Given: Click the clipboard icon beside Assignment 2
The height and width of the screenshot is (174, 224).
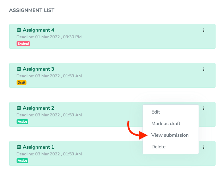Looking at the screenshot, I should click(19, 108).
